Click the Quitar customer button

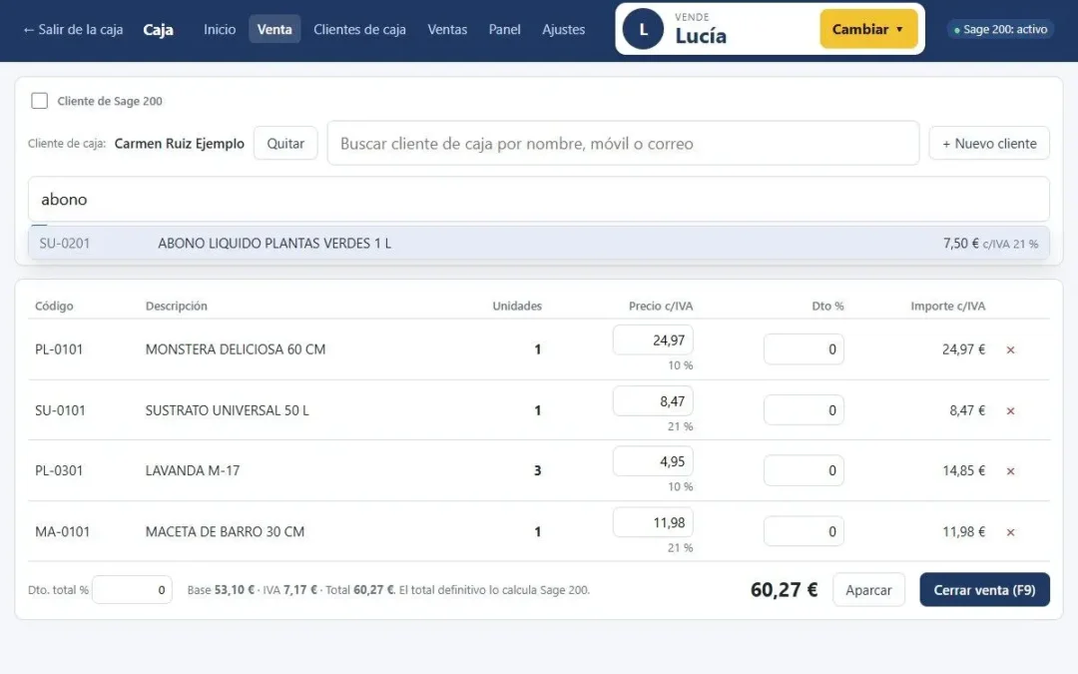pyautogui.click(x=285, y=143)
